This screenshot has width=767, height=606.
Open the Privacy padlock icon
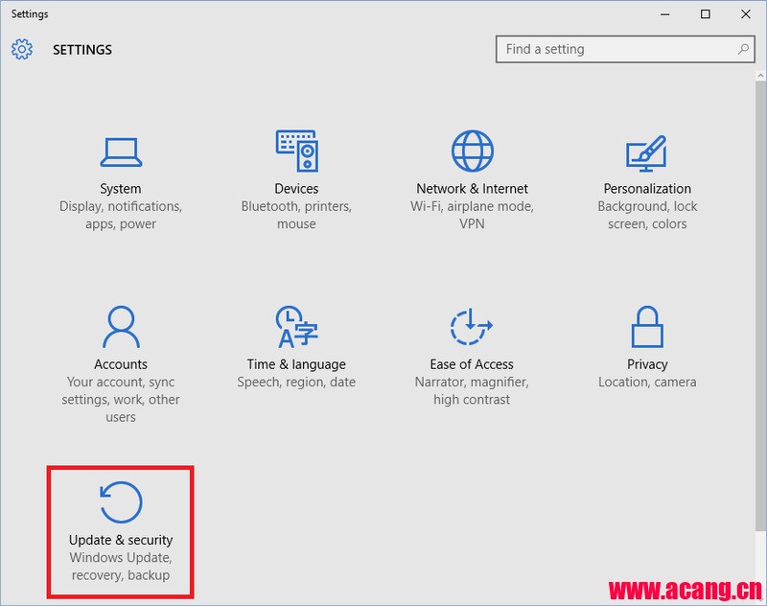coord(647,326)
